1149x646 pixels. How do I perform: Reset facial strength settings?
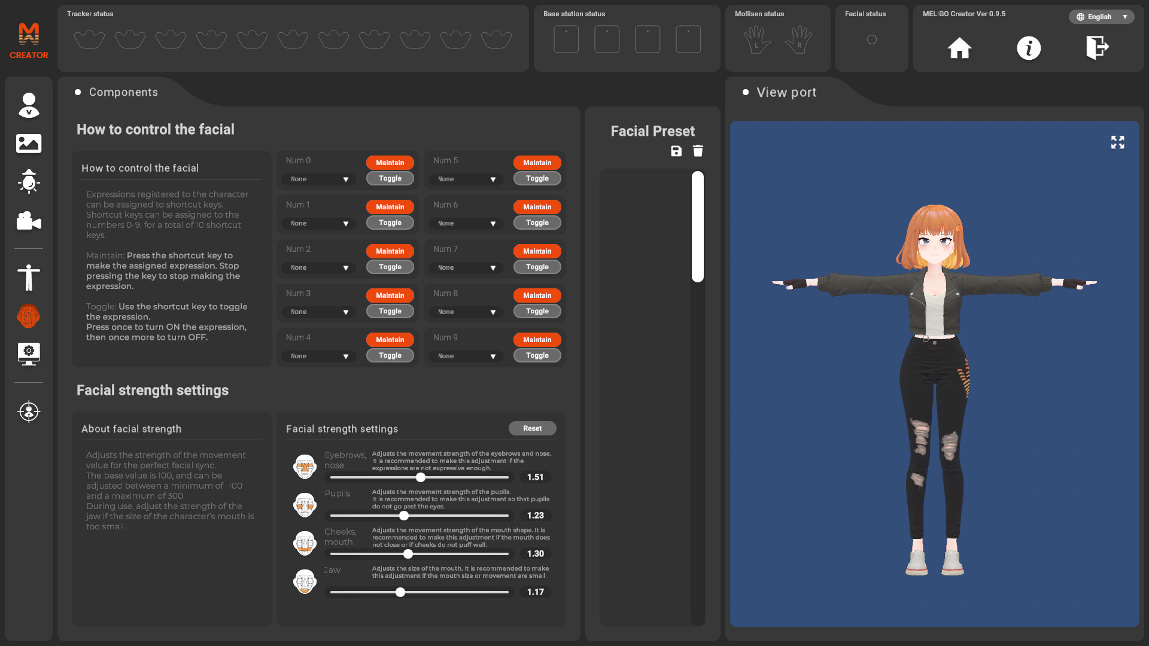pos(532,428)
